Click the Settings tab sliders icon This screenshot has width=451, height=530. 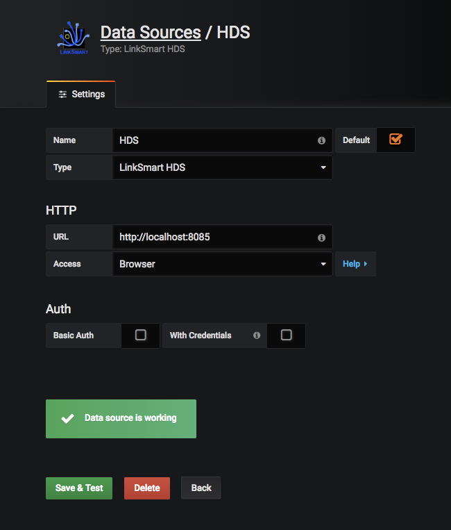62,94
